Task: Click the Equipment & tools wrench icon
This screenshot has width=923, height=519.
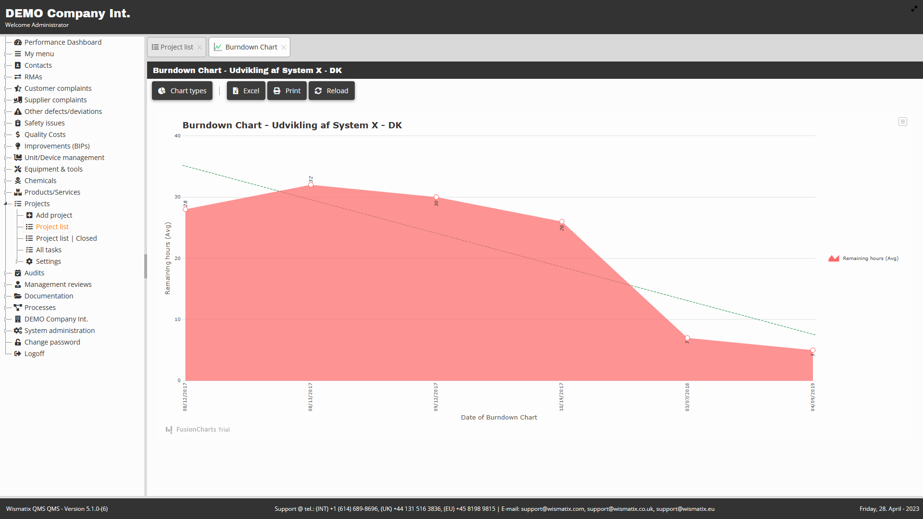Action: click(18, 169)
